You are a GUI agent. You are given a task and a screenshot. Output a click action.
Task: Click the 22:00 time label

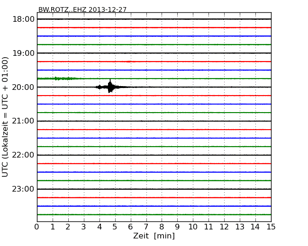click(23, 155)
